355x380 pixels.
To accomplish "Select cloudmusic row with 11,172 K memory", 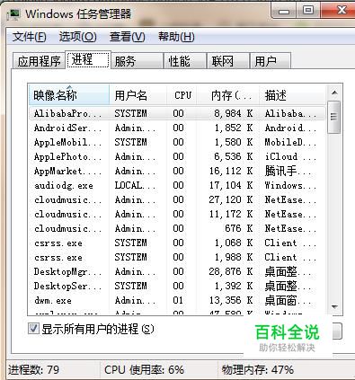I will (177, 214).
